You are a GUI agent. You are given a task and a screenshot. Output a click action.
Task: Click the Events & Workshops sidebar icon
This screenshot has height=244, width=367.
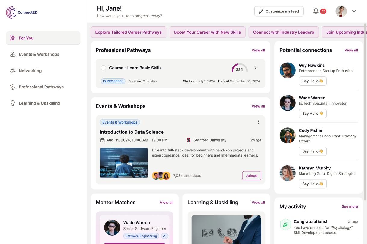click(x=13, y=54)
